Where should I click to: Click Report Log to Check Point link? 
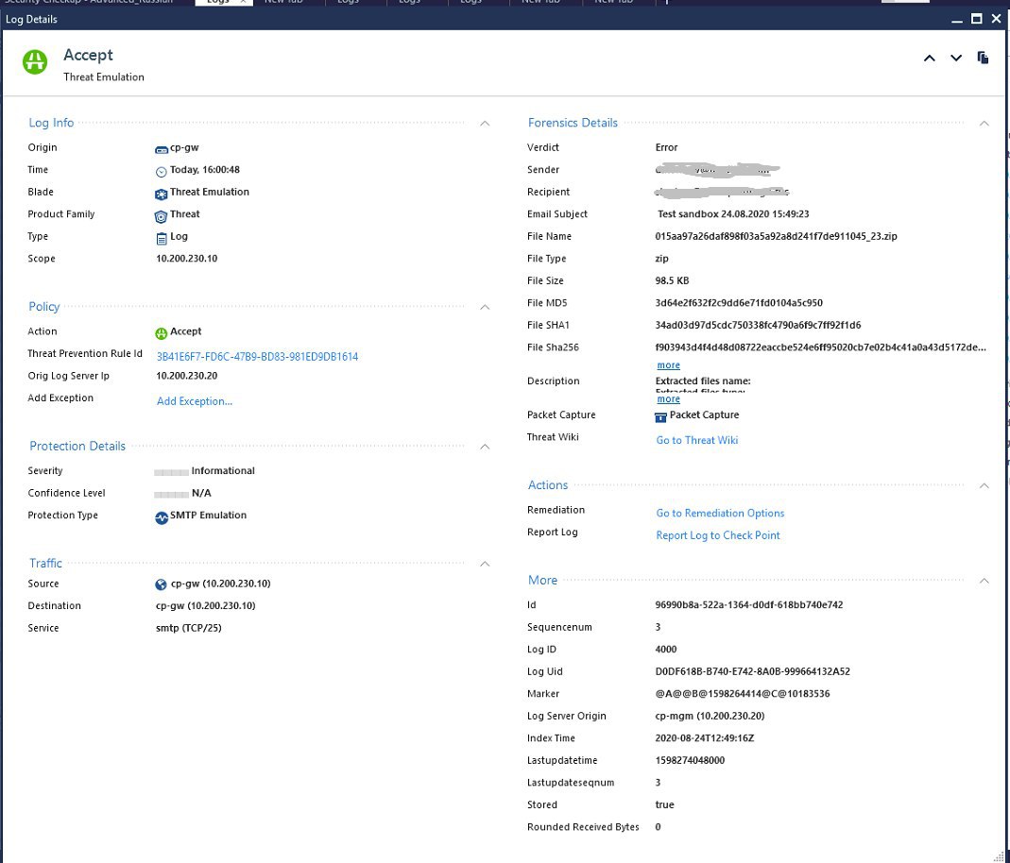717,535
